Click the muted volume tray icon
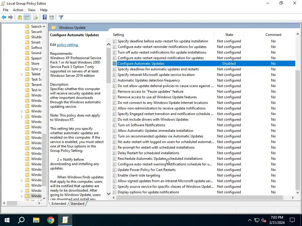Screen dimensions: 302x226 [264, 220]
